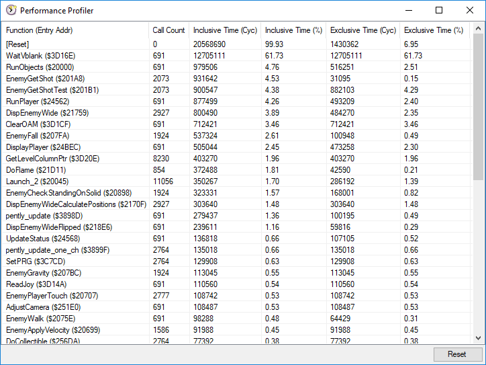
Task: Click the Performance Profiler title icon
Action: point(11,10)
